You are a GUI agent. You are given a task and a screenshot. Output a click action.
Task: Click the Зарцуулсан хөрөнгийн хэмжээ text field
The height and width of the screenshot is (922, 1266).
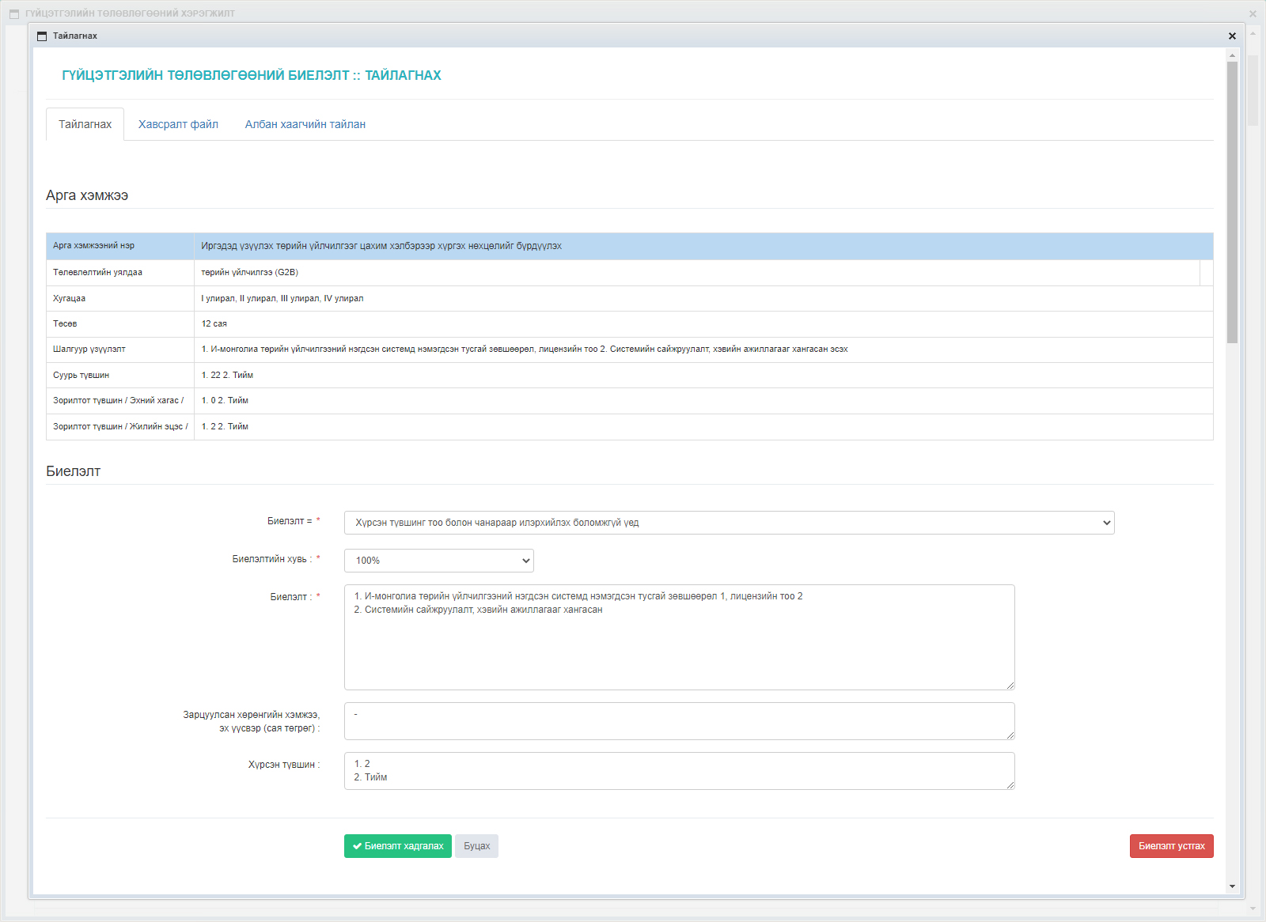679,721
